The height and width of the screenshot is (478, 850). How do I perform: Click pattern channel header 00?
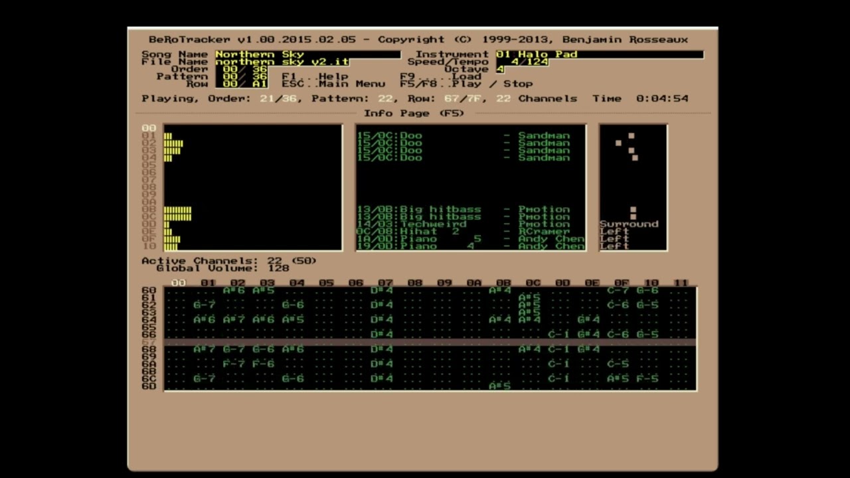[179, 283]
